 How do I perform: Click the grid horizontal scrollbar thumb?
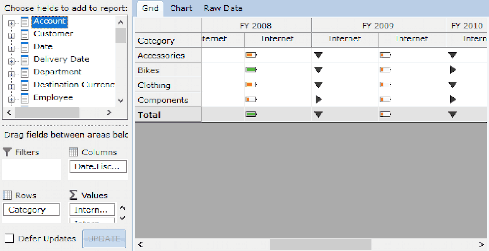coord(320,244)
